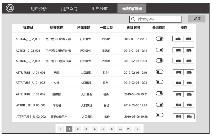Click the 所属主题 column header
212x136 pixels.
point(84,28)
